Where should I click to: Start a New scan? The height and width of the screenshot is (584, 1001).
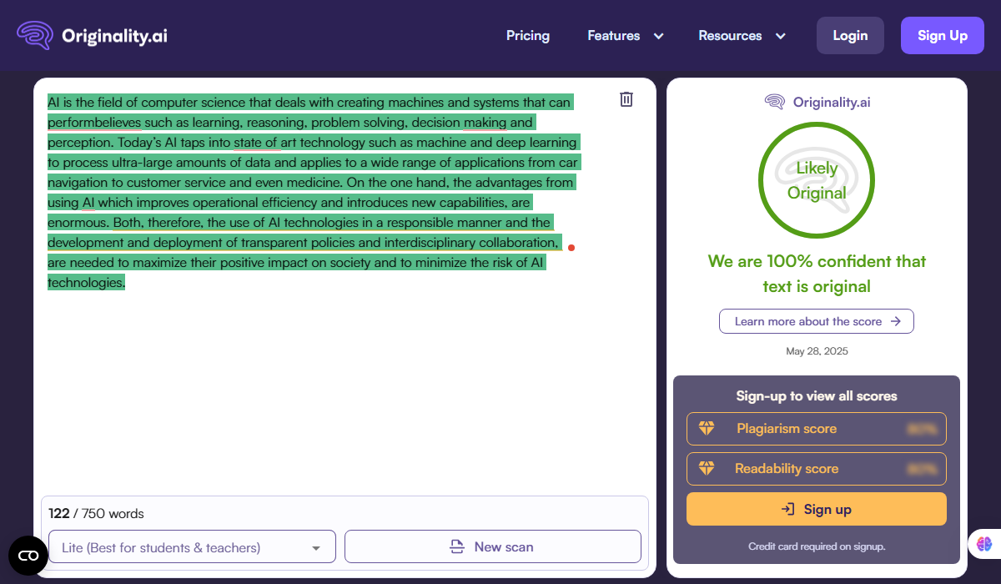tap(493, 547)
